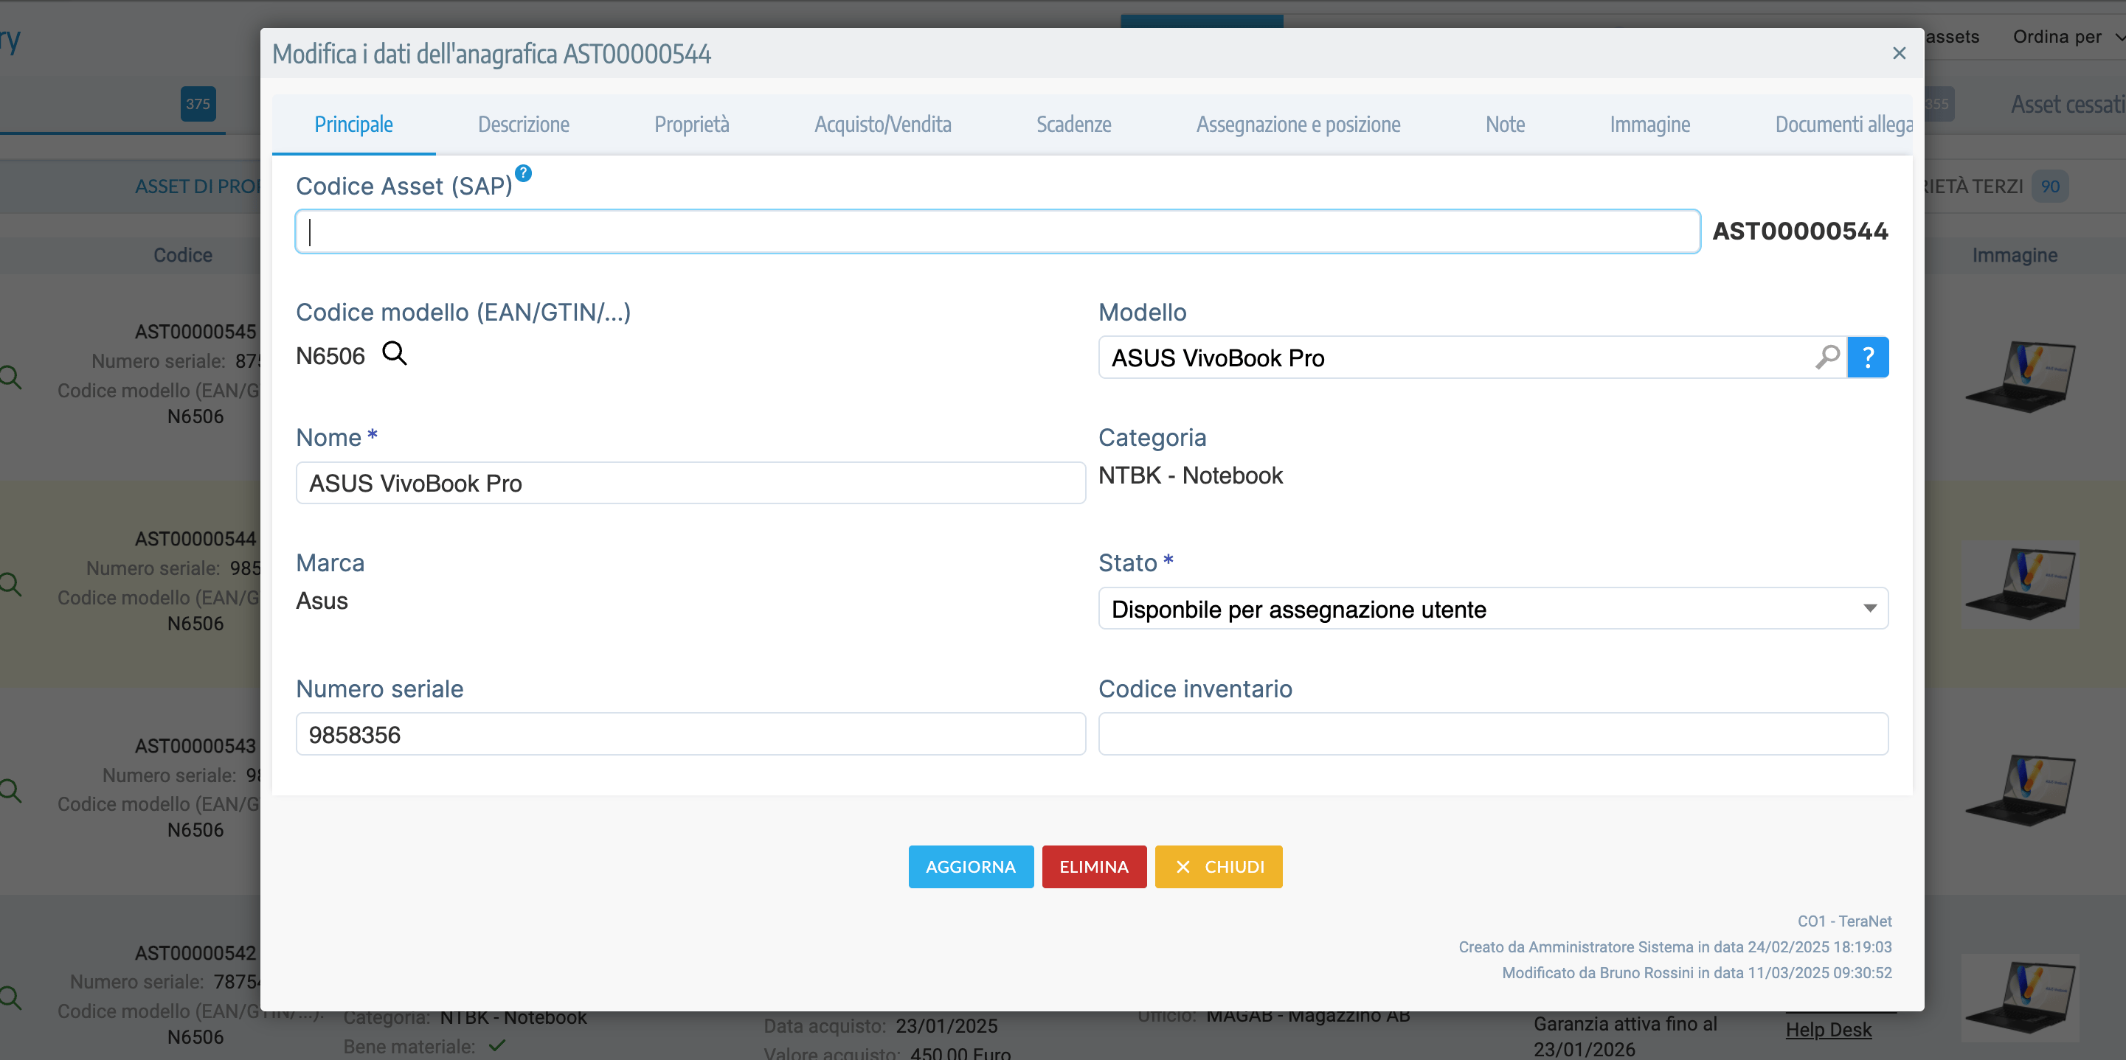
Task: Focus the Codice inventario input field
Action: (x=1492, y=734)
